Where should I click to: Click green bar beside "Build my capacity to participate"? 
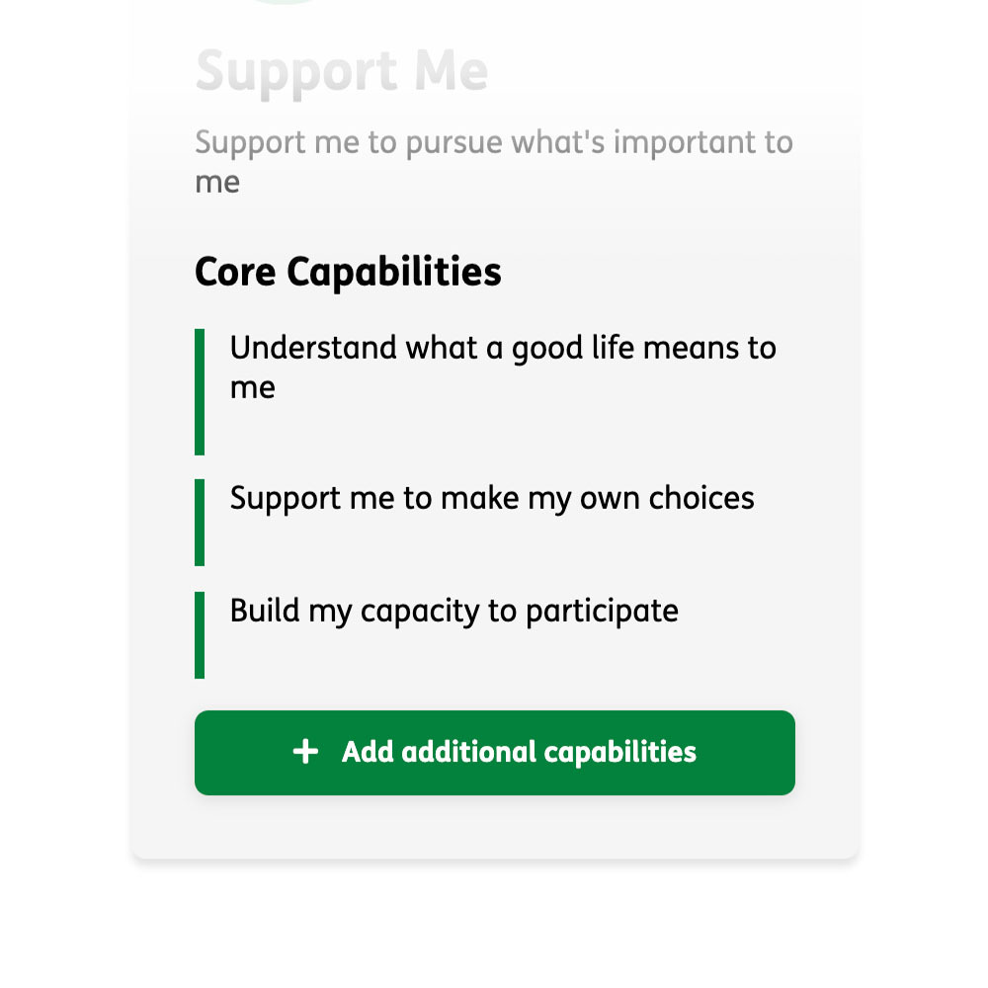200,635
